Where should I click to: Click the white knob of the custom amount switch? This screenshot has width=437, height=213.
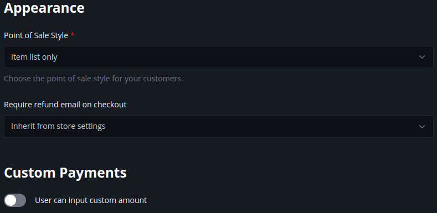click(11, 200)
